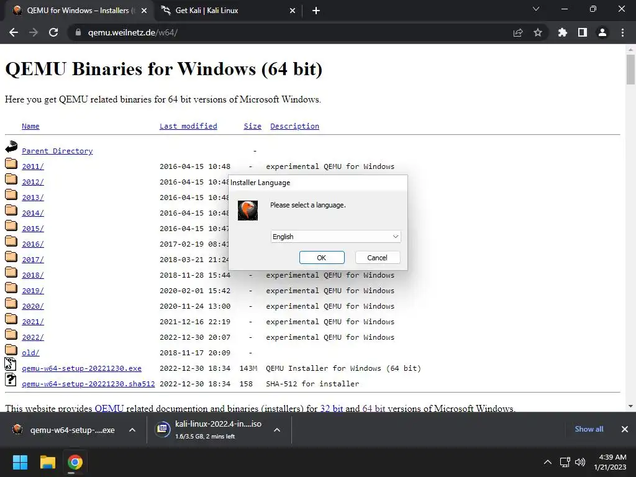Click the page vertical scrollbar thumb
This screenshot has height=477, width=636.
[630, 70]
